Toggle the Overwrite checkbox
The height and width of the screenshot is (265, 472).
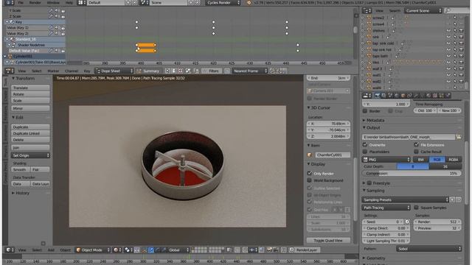365,145
